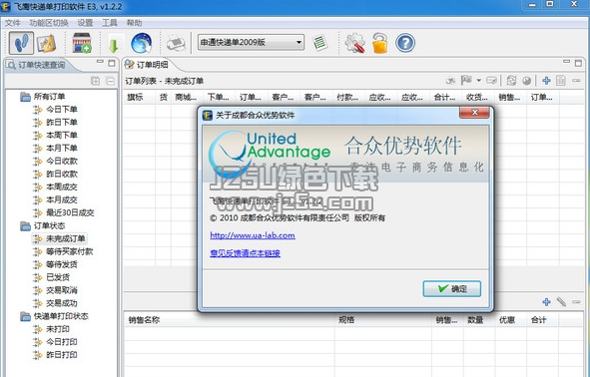Select 本周下单 in the tree
The width and height of the screenshot is (590, 377).
click(55, 135)
